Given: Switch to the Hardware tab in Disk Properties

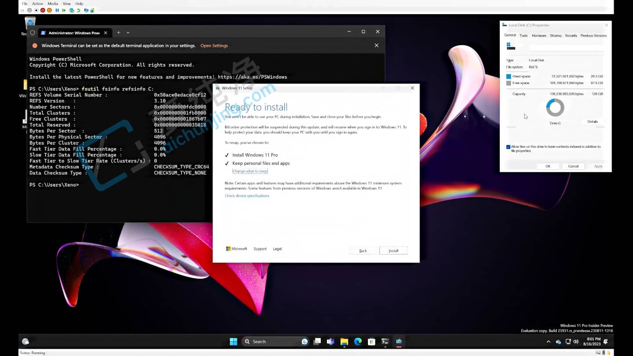Looking at the screenshot, I should 538,36.
